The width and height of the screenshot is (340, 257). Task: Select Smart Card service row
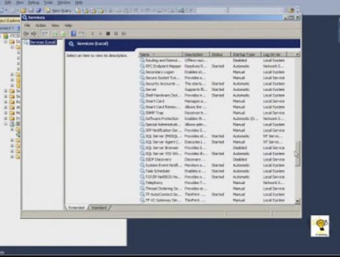pos(212,101)
